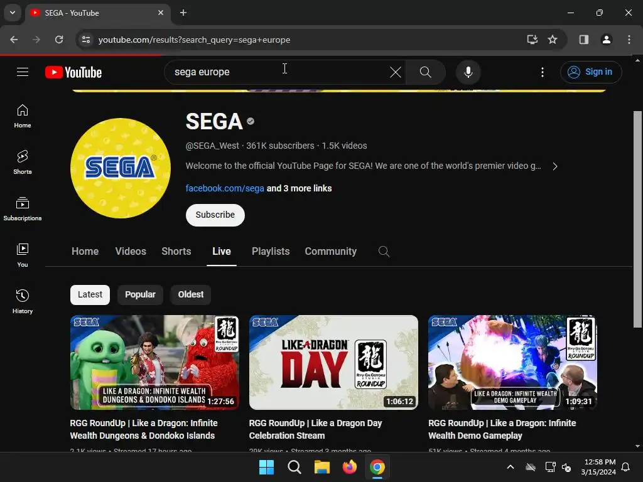Open Subscriptions in the sidebar
This screenshot has height=482, width=643.
coord(23,209)
